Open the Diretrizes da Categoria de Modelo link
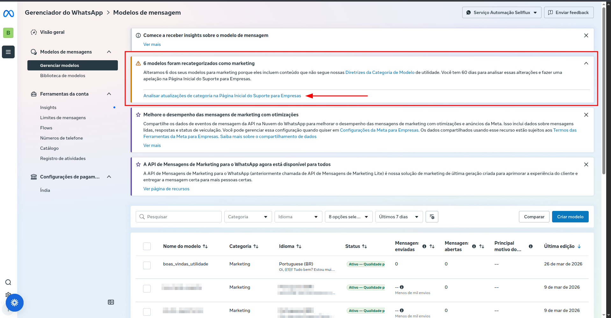 tap(380, 72)
